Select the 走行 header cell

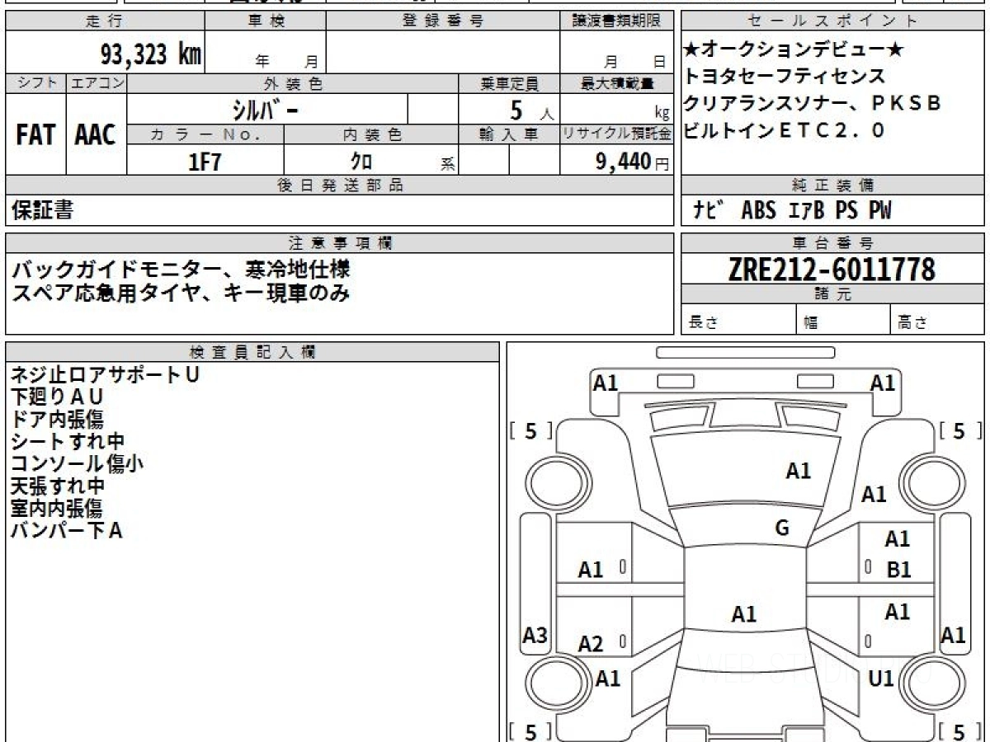(x=105, y=21)
